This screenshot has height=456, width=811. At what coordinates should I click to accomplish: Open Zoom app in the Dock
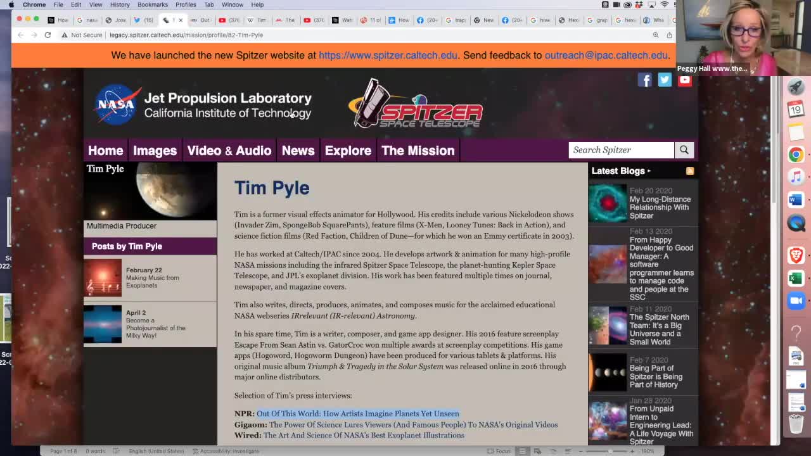[x=796, y=301]
